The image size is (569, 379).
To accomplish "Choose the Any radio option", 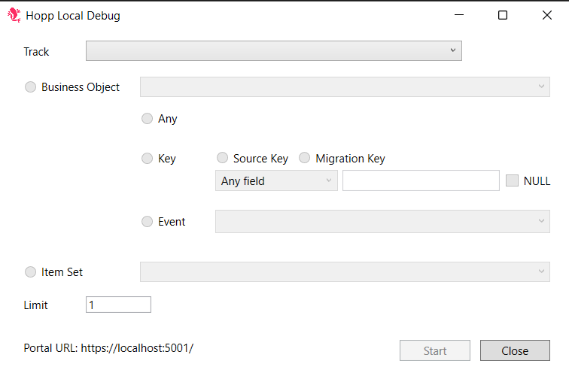I will pos(148,119).
